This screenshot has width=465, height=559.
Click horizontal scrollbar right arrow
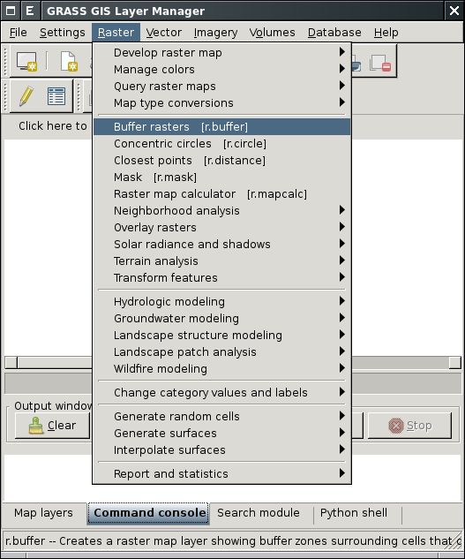(455, 363)
